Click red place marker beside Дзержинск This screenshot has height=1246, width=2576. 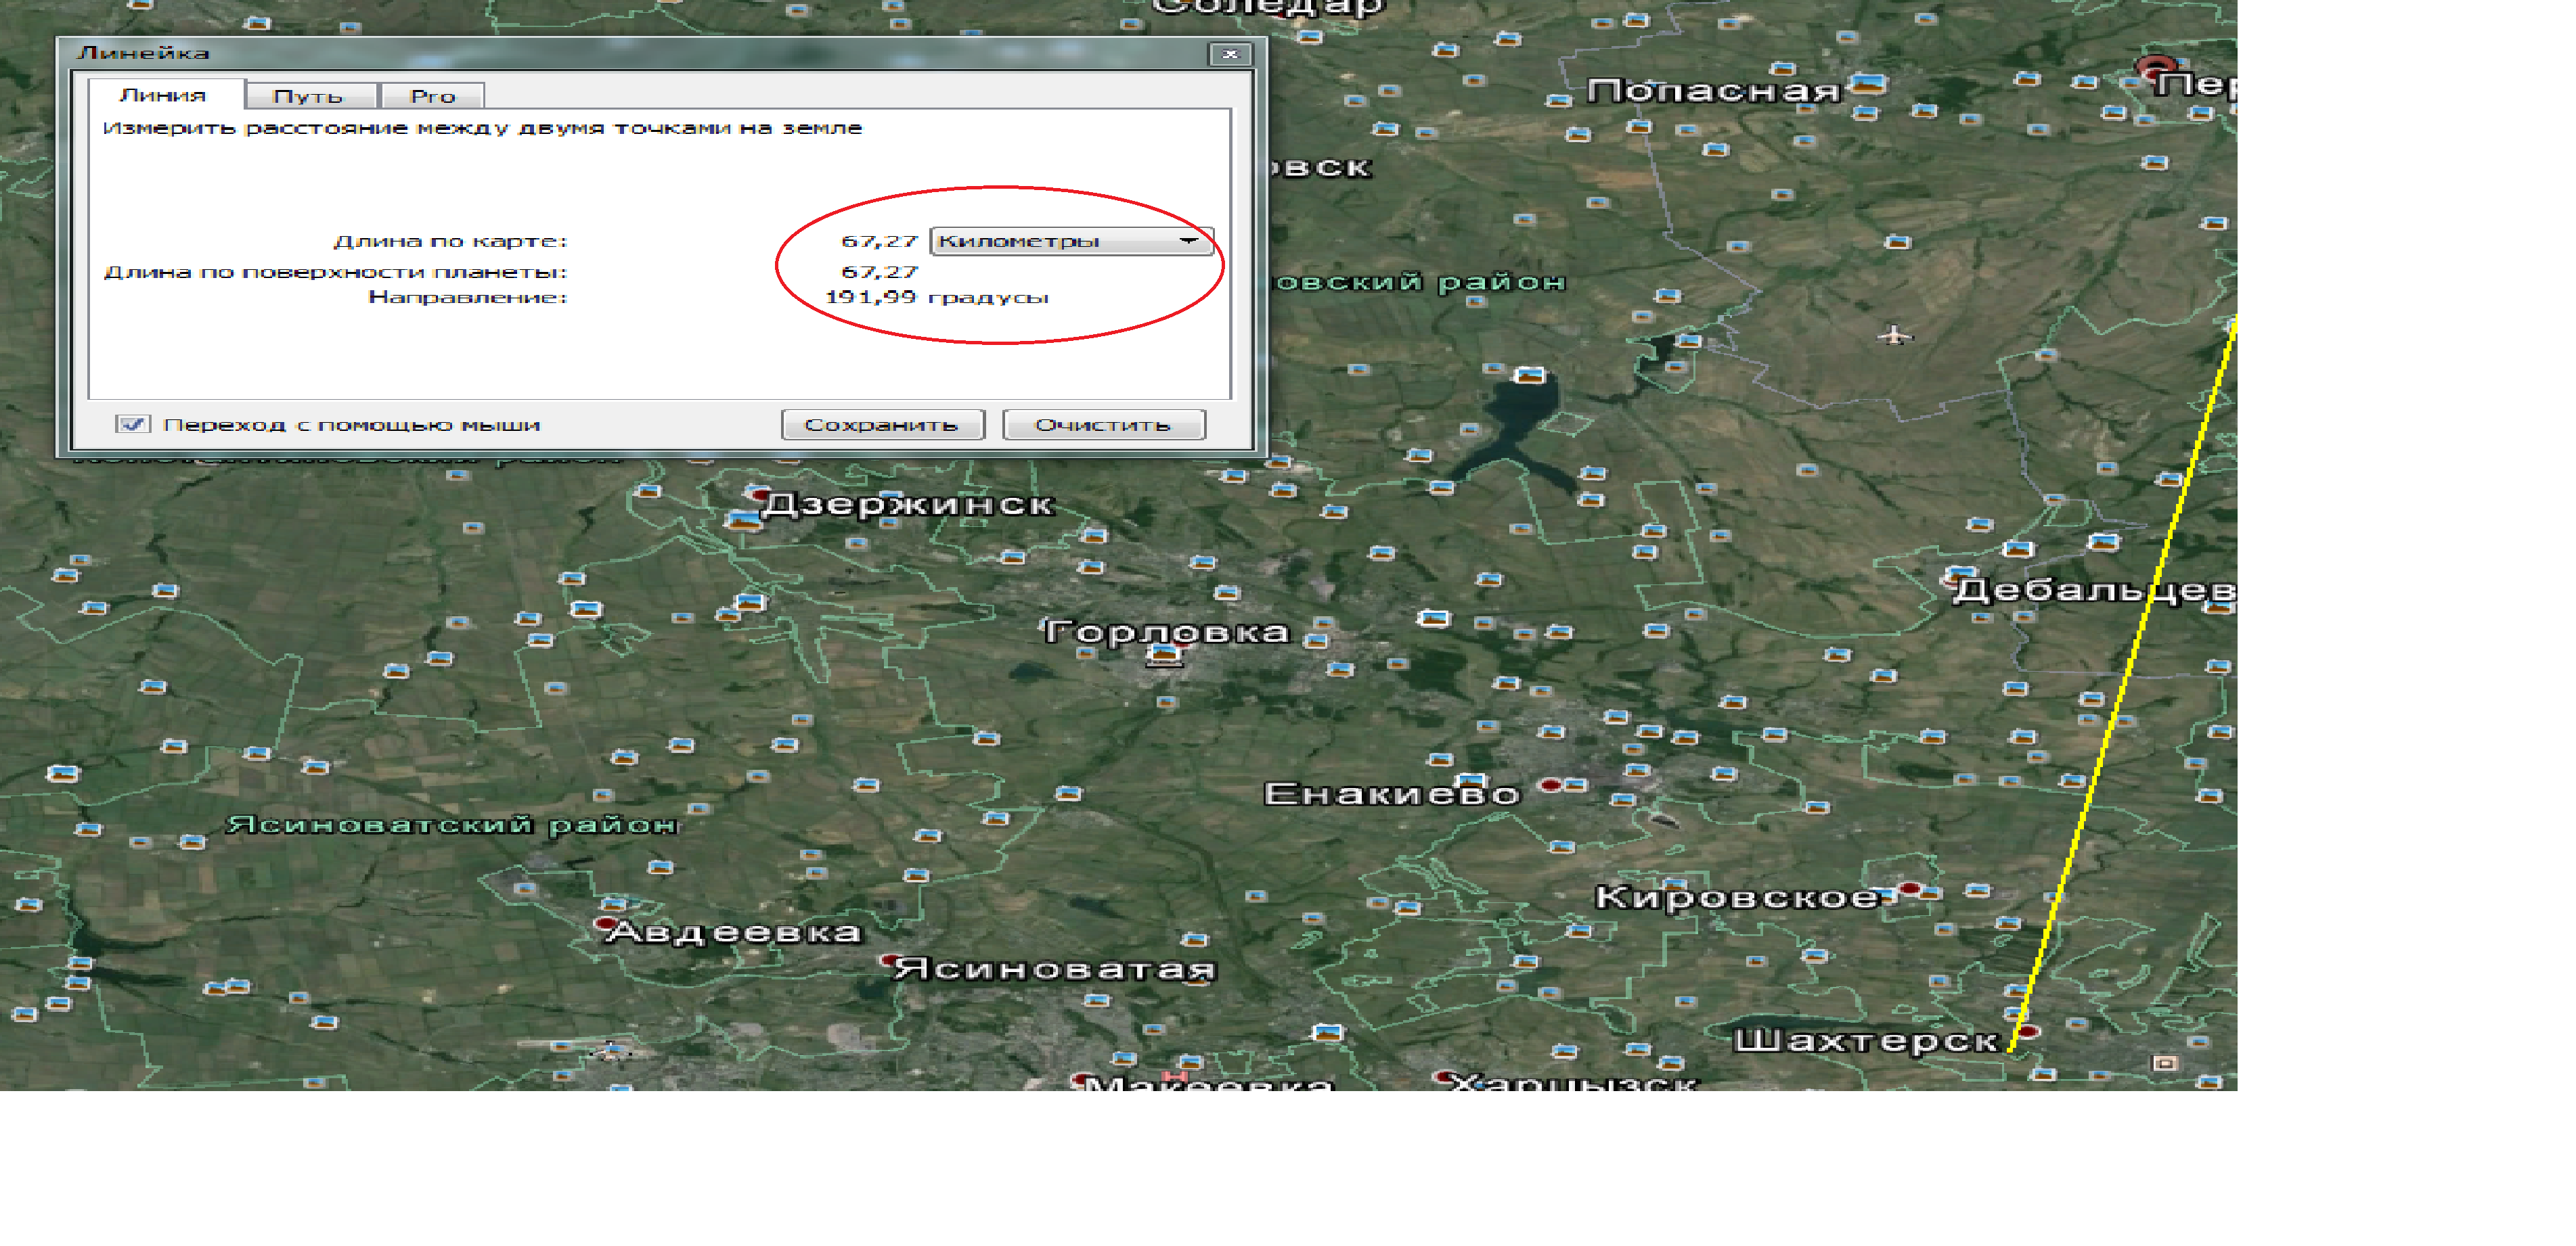tap(759, 494)
